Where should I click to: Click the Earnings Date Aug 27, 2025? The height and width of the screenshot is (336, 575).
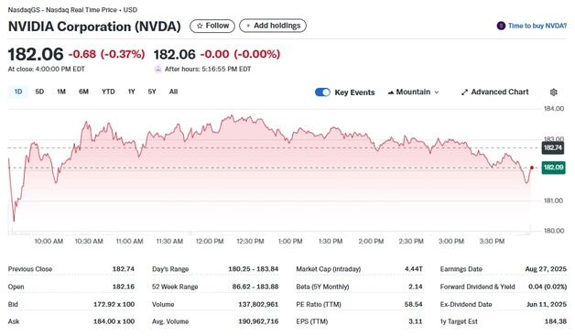546,269
